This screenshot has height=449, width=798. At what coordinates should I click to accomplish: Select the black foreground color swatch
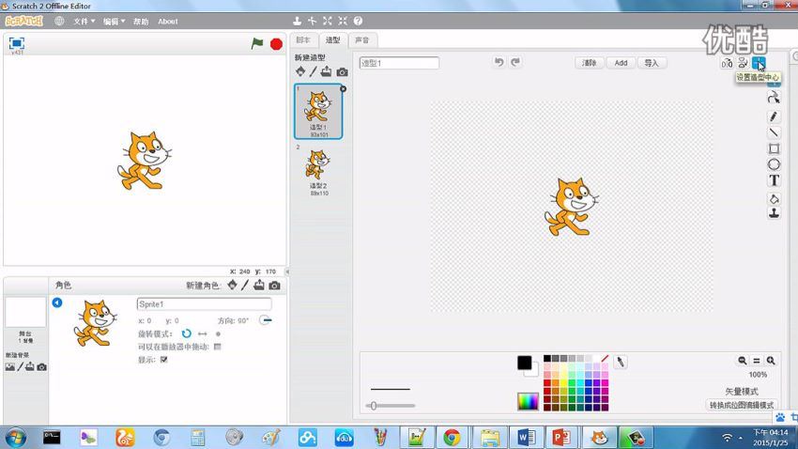(524, 363)
